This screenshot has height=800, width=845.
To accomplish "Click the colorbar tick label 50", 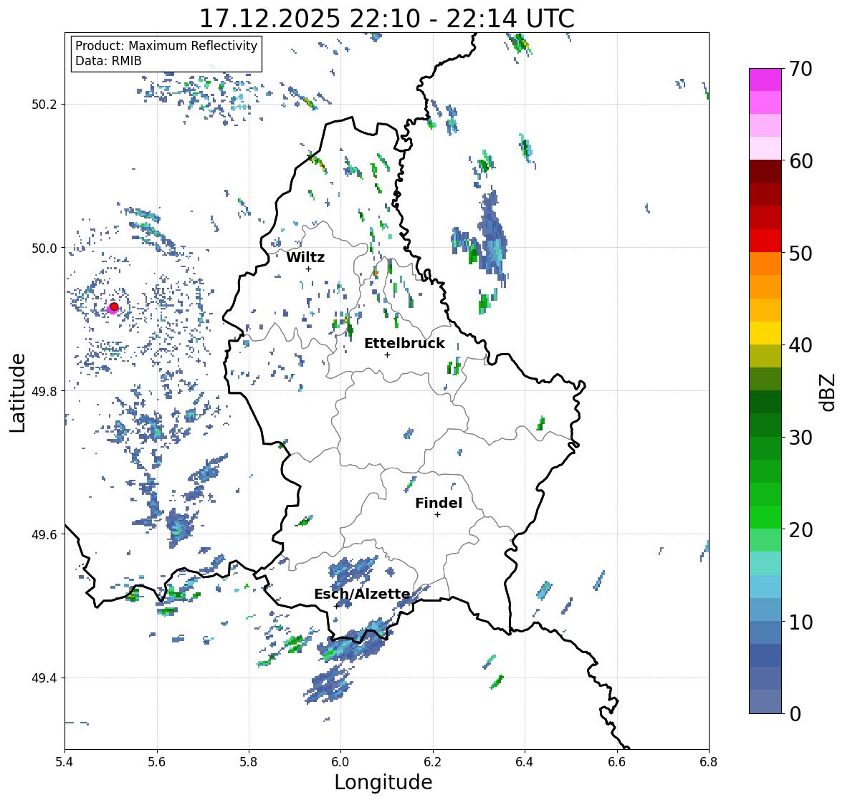I will click(801, 253).
